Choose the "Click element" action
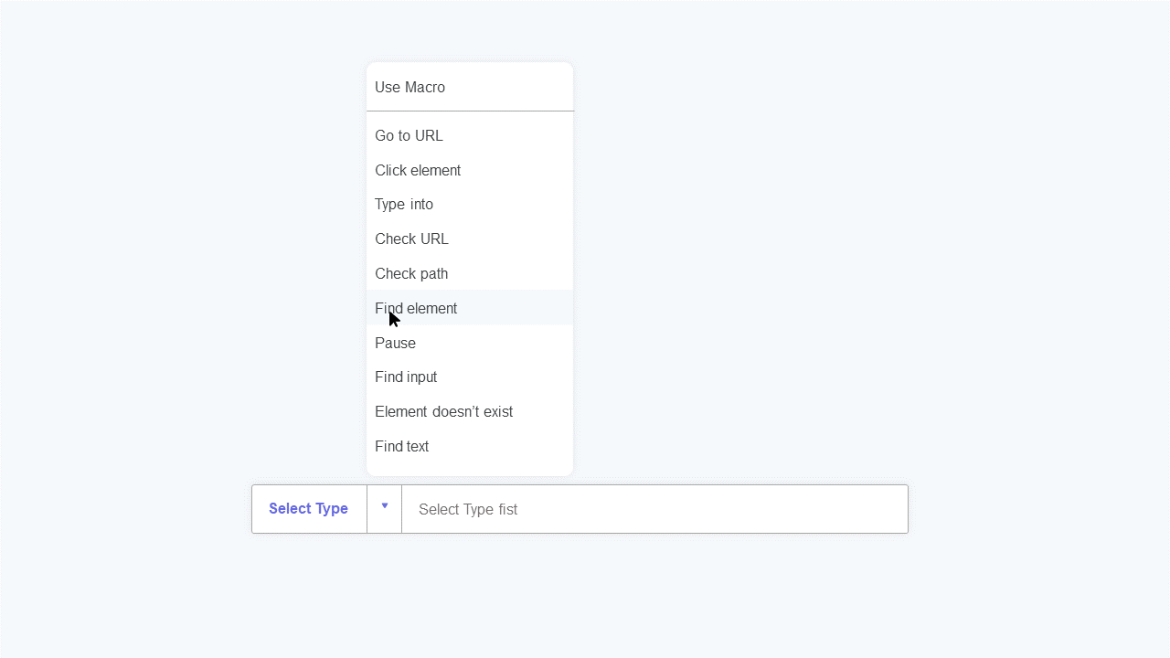This screenshot has width=1170, height=658. coord(418,170)
